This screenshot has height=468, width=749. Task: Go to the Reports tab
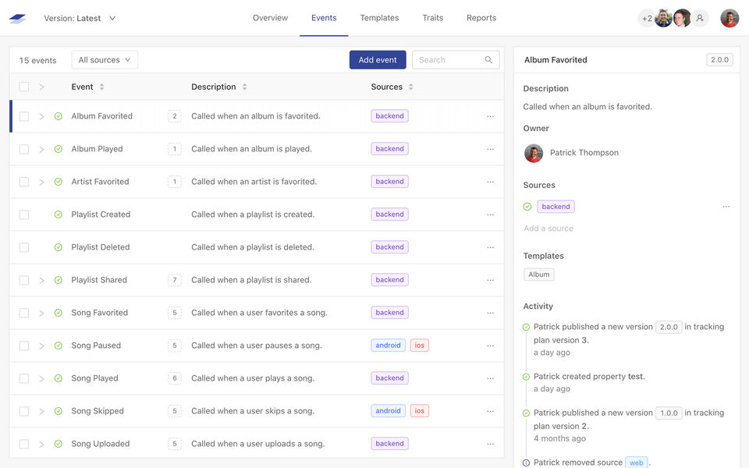(x=481, y=18)
